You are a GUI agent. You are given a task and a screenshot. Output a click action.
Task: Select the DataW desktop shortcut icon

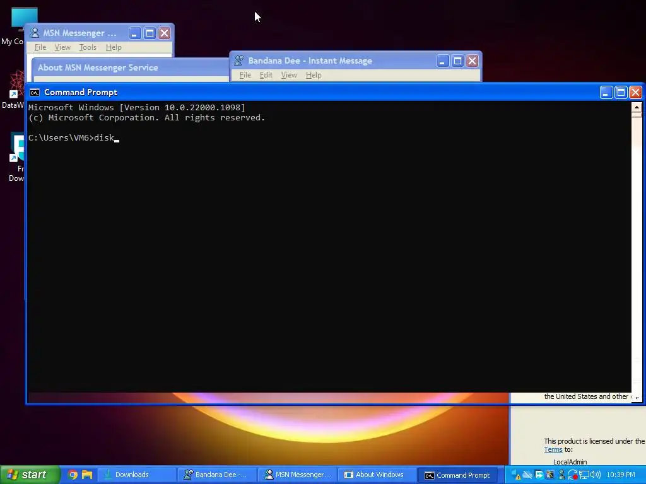click(16, 84)
